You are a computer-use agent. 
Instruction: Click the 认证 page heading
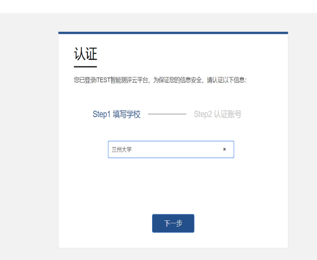click(x=86, y=54)
